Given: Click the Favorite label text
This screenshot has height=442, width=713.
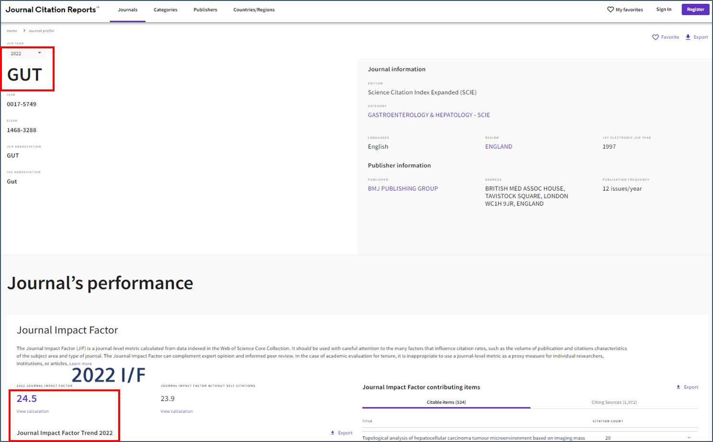Looking at the screenshot, I should point(670,37).
